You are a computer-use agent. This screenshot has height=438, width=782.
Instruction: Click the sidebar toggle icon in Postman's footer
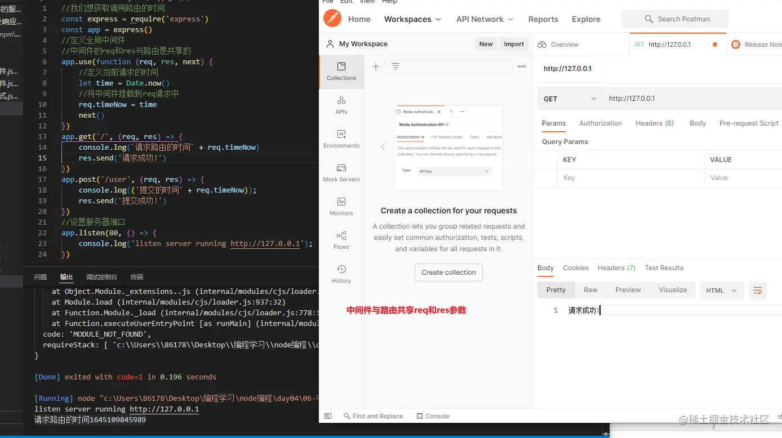[328, 416]
